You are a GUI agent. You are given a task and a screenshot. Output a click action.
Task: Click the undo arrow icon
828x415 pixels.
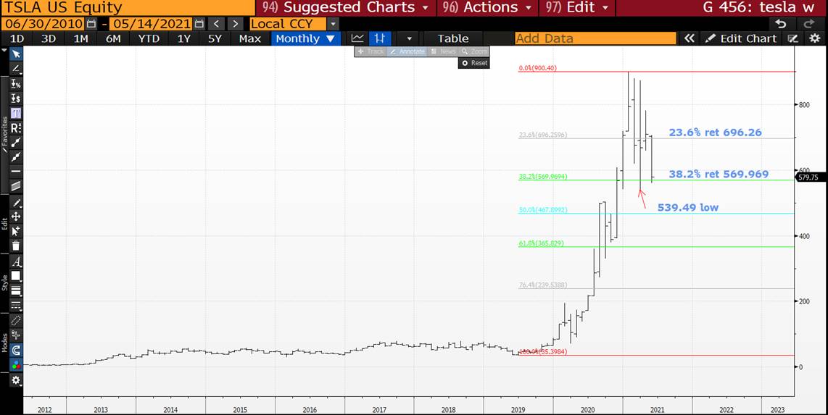pos(780,24)
